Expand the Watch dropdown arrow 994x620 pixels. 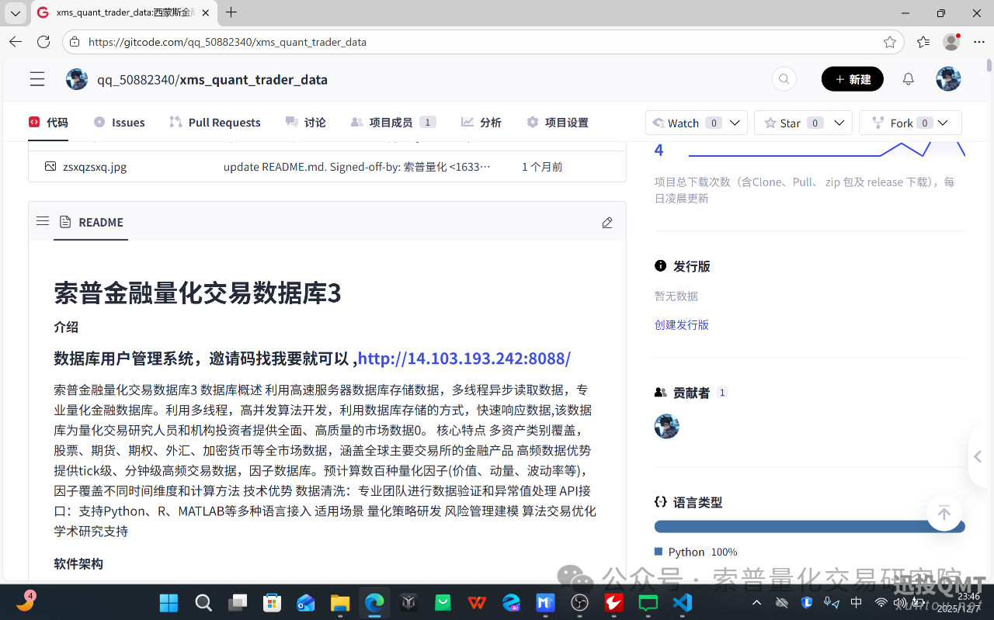733,122
